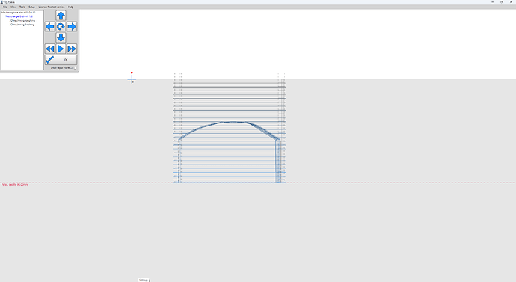This screenshot has width=516, height=282.
Task: Click the application icon in the title bar
Action: click(x=2, y=2)
